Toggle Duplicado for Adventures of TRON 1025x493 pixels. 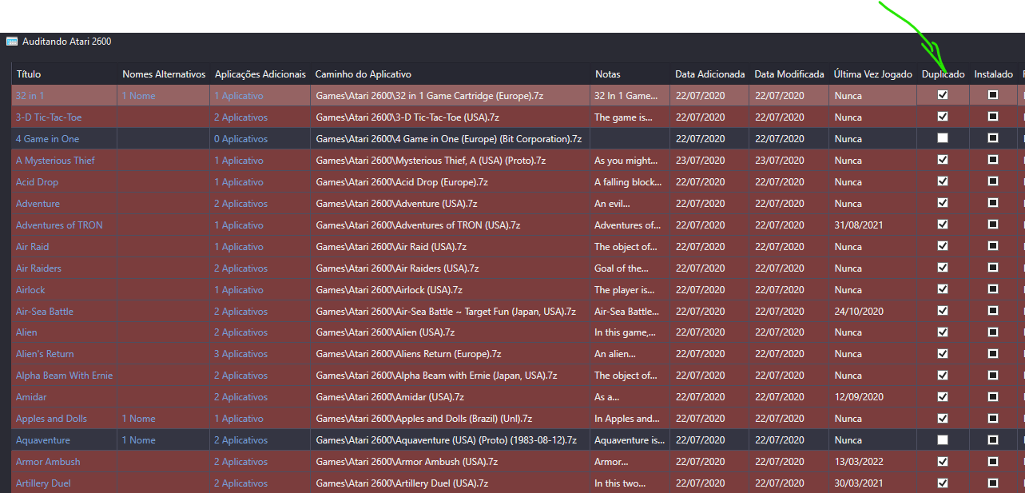(943, 225)
